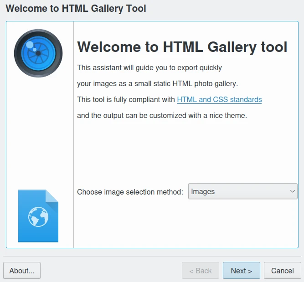The height and width of the screenshot is (282, 304).
Task: Click the window title Welcome to HTML Gallery Tool
Action: [76, 8]
